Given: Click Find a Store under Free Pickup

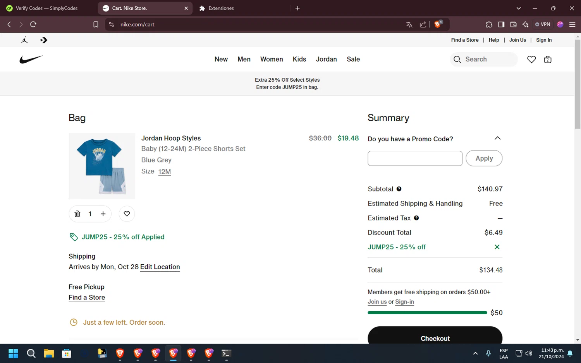Looking at the screenshot, I should pos(87,297).
